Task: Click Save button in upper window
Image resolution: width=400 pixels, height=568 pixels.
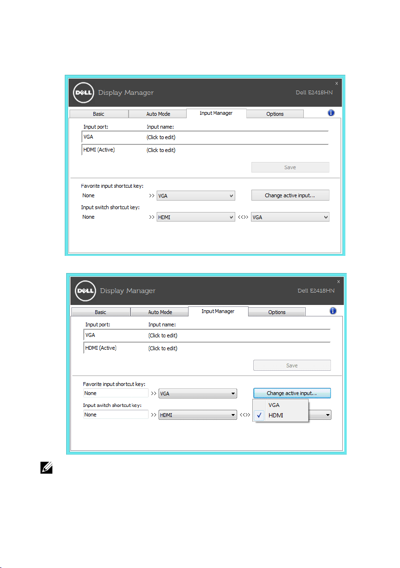Action: [x=290, y=167]
